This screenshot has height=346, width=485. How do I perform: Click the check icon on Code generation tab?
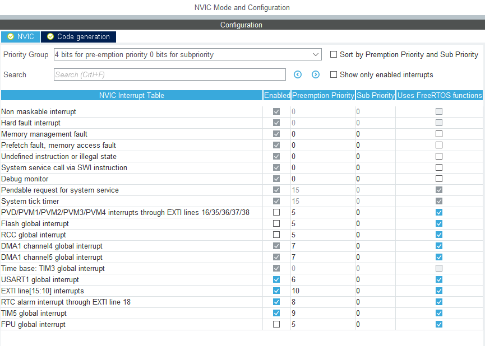50,37
